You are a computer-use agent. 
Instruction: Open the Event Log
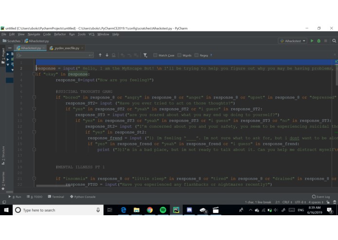[321, 197]
